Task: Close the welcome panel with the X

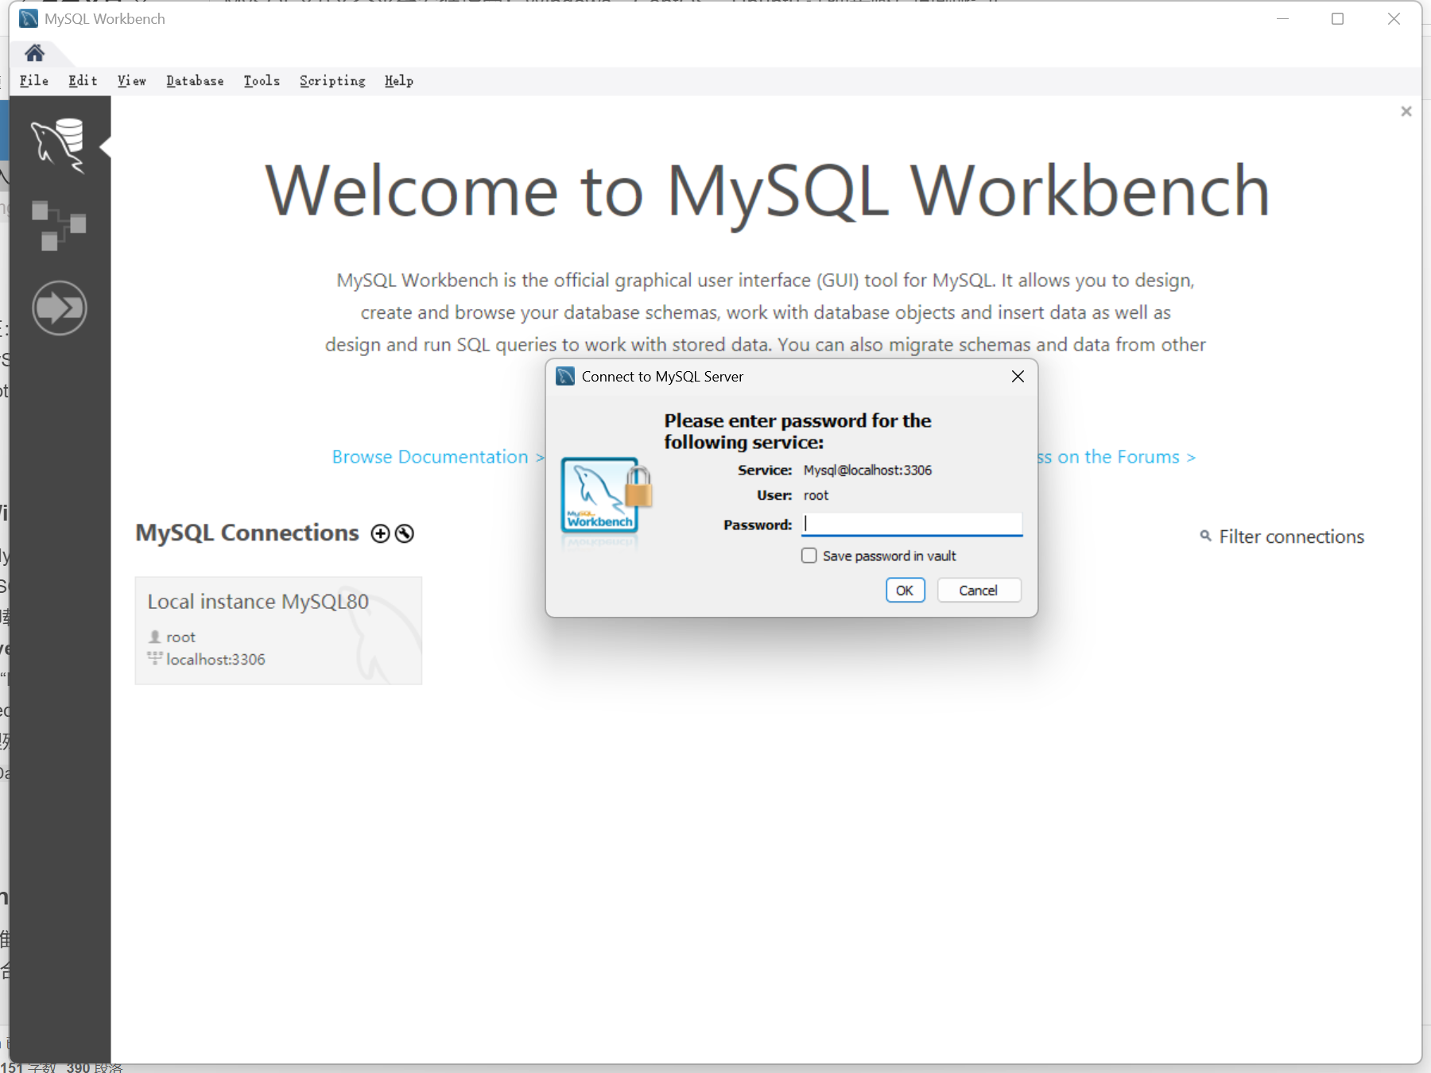Action: click(x=1406, y=111)
